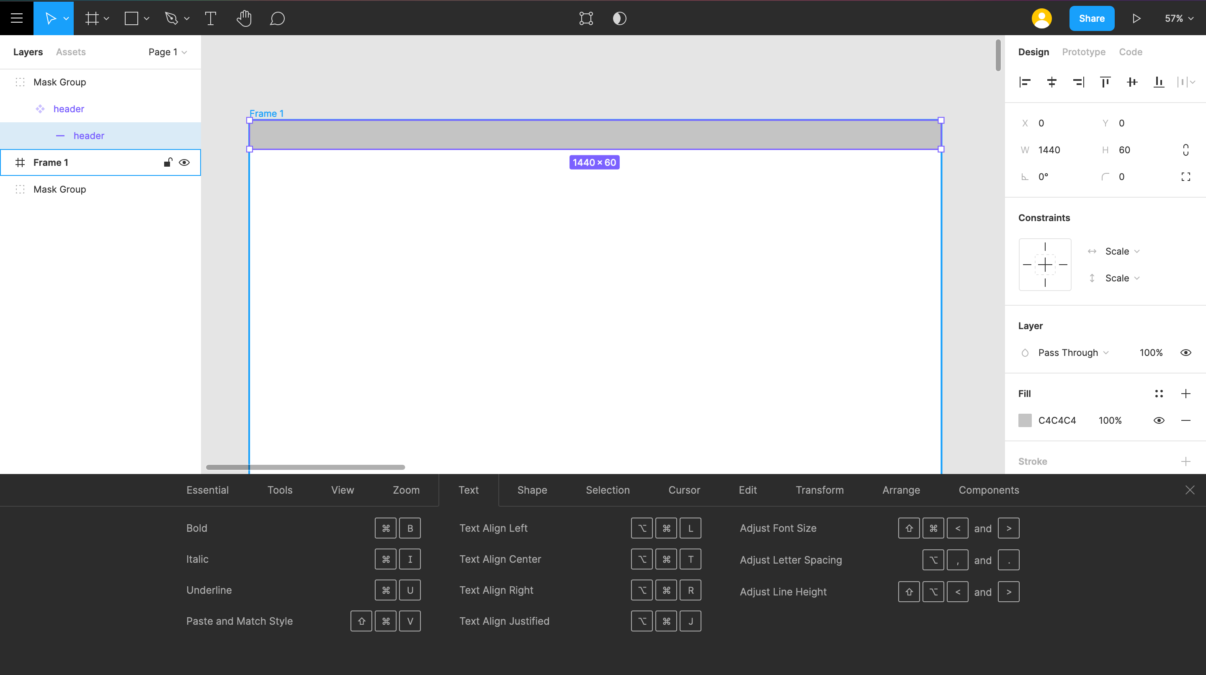Open the Move tool dropdown arrow

tap(66, 19)
